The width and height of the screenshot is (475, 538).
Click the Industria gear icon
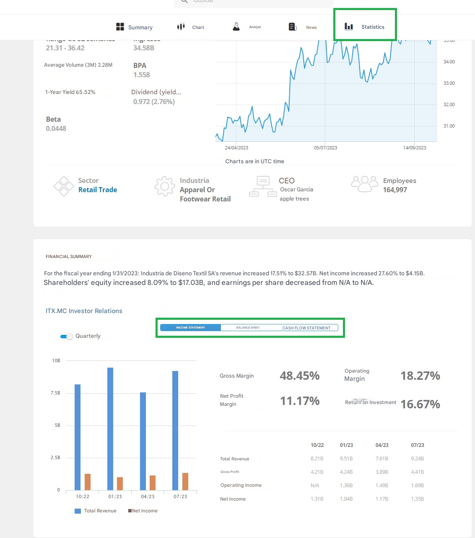(x=164, y=186)
